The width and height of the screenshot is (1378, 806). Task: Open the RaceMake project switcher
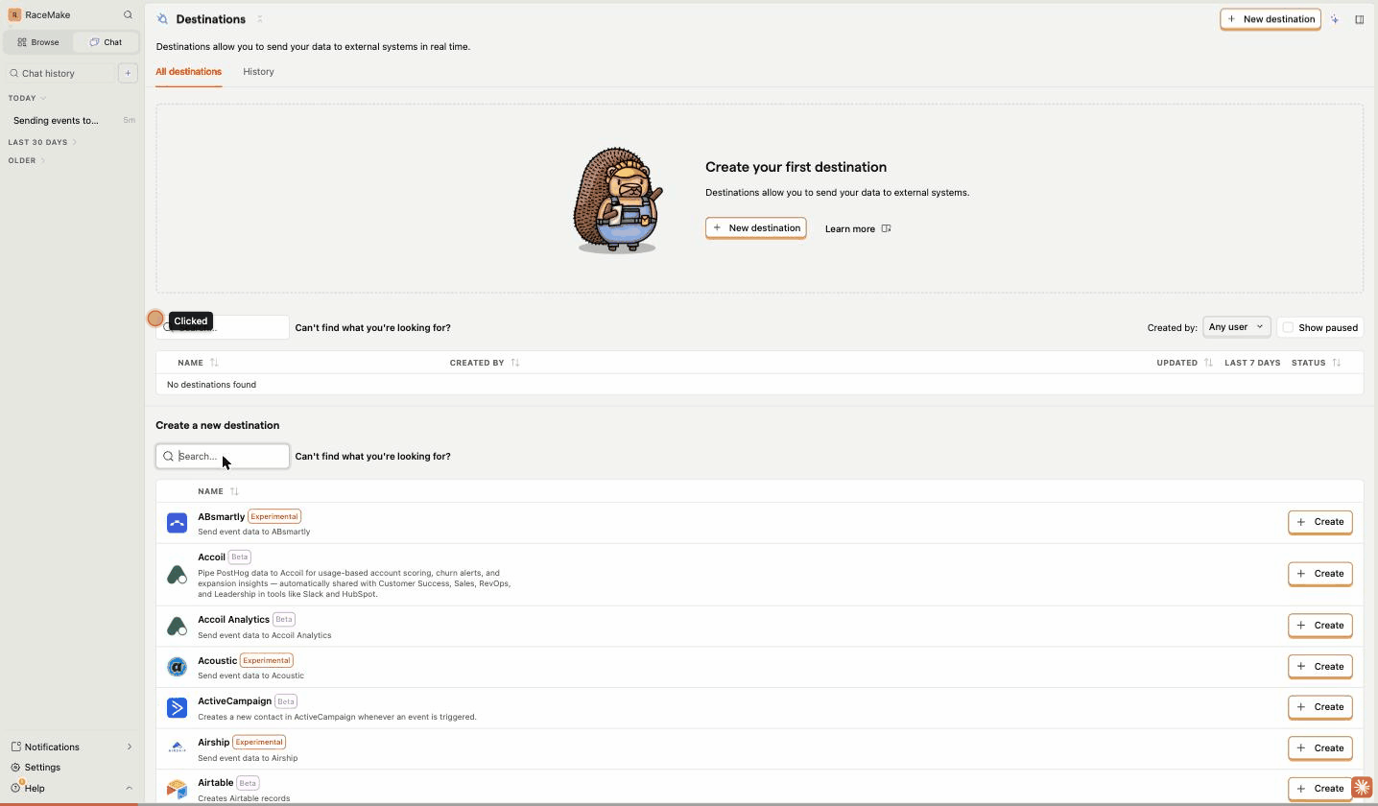pyautogui.click(x=40, y=14)
